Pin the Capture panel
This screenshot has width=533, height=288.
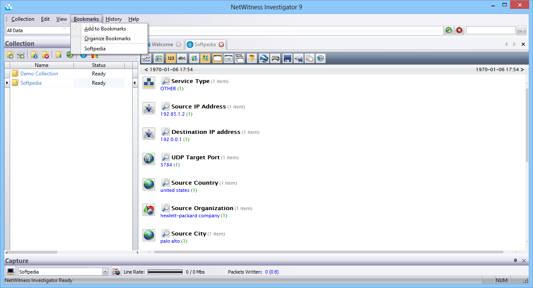[516, 260]
